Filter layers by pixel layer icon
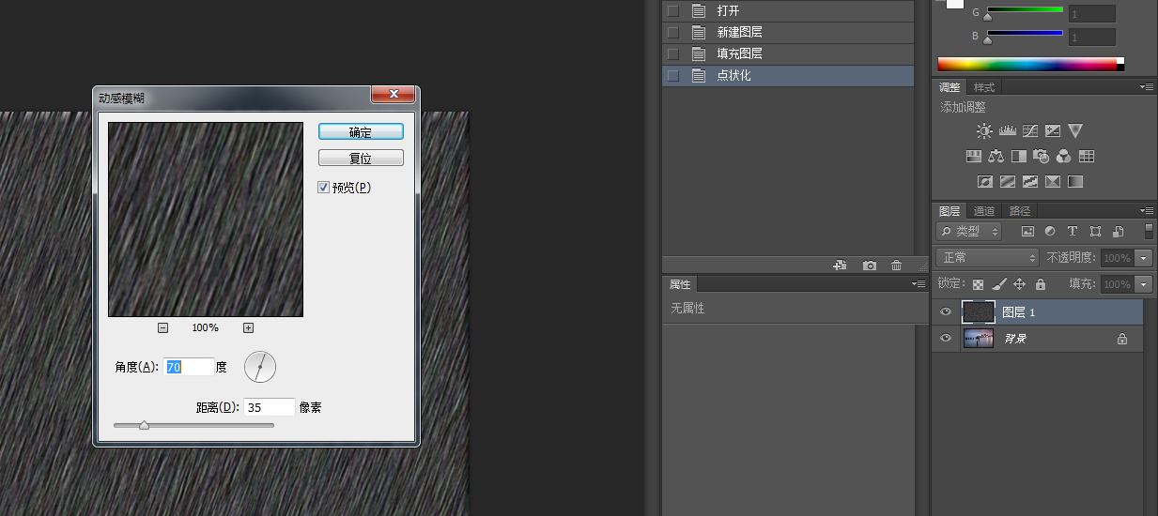Viewport: 1158px width, 516px height. pos(1027,231)
